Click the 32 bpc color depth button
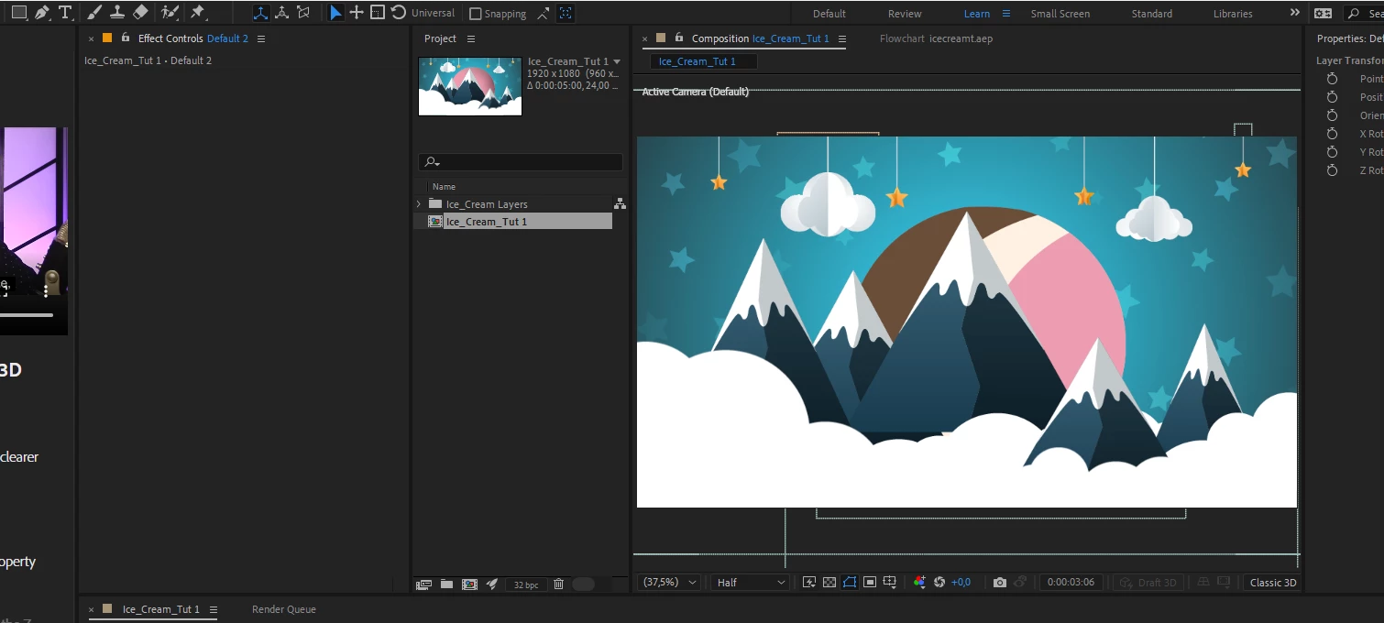Screen dimensions: 1384x623 pyautogui.click(x=526, y=585)
